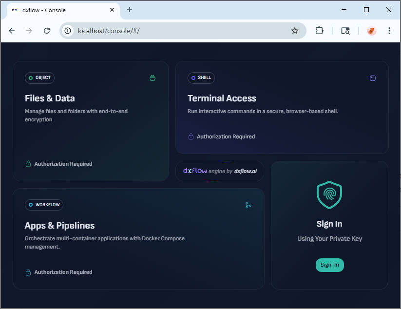This screenshot has height=309, width=401.
Task: Reload the page
Action: pos(47,31)
